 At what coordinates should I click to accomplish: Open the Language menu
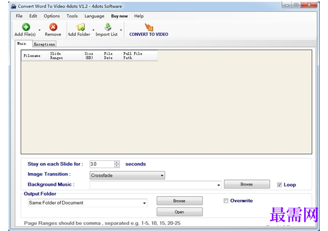tap(94, 16)
